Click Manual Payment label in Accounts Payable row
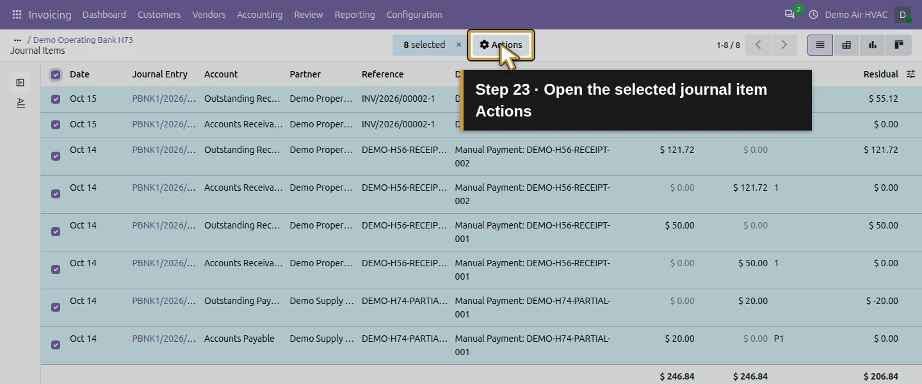The width and height of the screenshot is (922, 384). tap(533, 345)
